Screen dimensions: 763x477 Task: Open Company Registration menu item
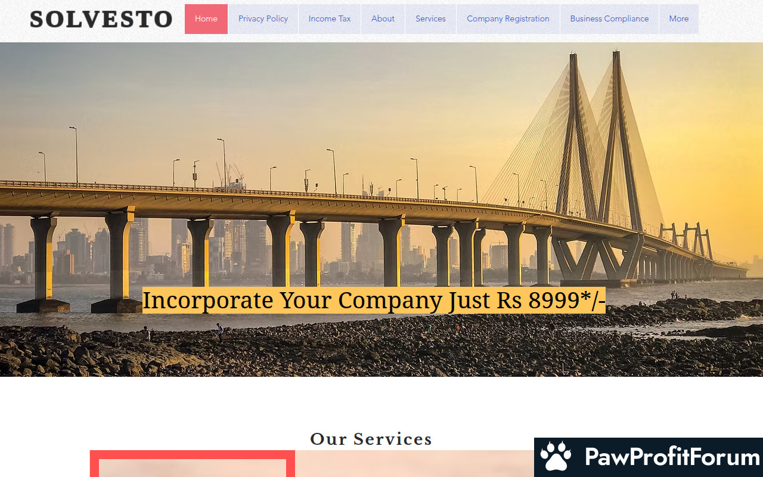coord(508,19)
